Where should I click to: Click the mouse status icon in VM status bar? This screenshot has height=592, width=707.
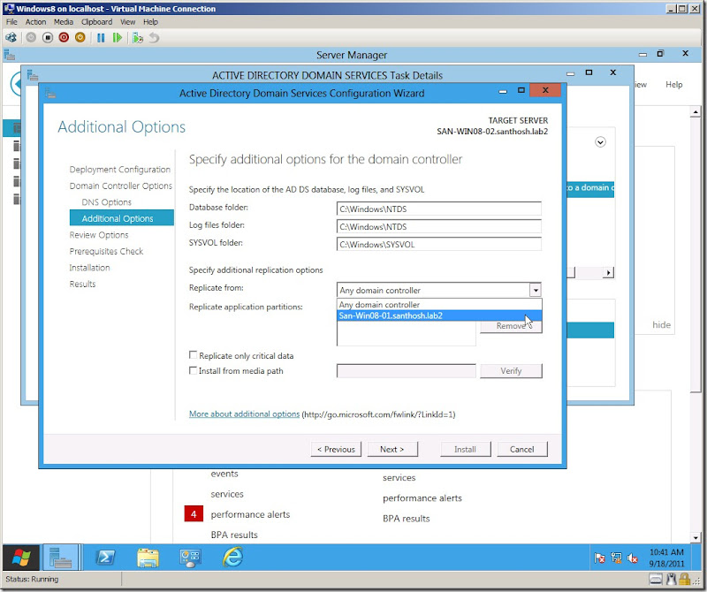tap(672, 579)
